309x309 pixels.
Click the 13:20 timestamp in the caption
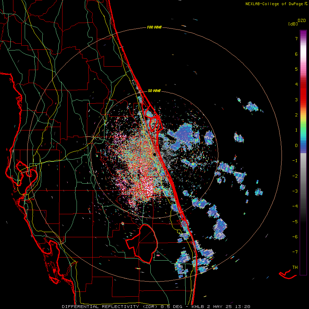pos(242,307)
